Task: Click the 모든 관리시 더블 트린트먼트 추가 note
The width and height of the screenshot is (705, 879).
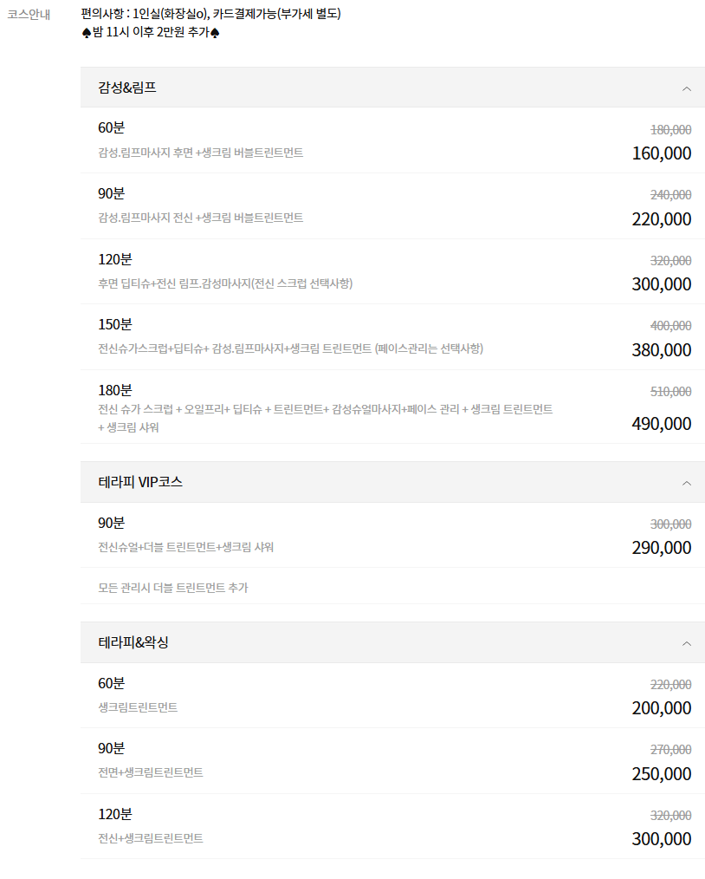Action: tap(173, 588)
